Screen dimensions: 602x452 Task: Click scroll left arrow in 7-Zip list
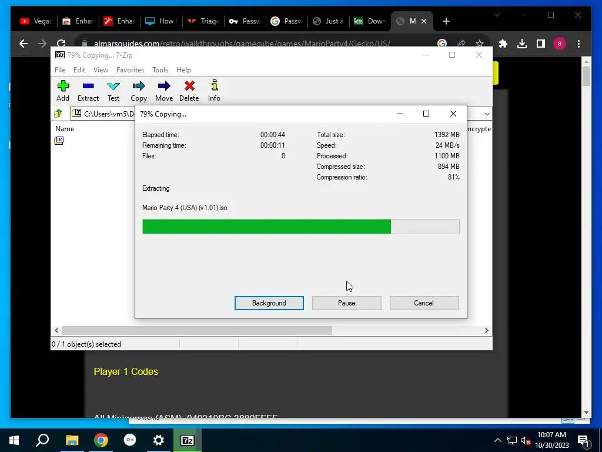56,331
